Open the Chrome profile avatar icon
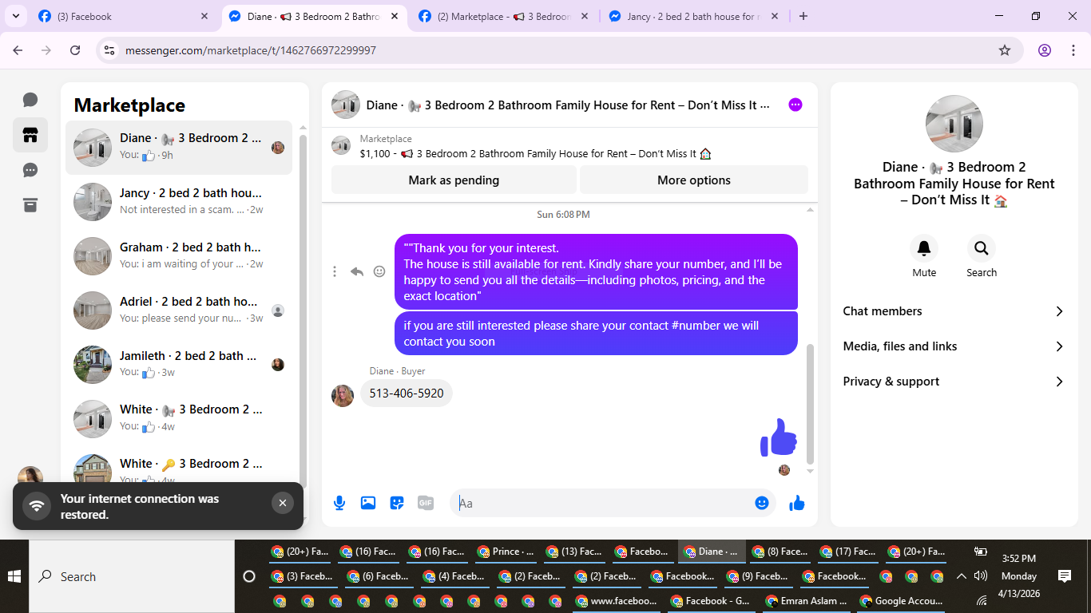The width and height of the screenshot is (1091, 613). point(1045,50)
